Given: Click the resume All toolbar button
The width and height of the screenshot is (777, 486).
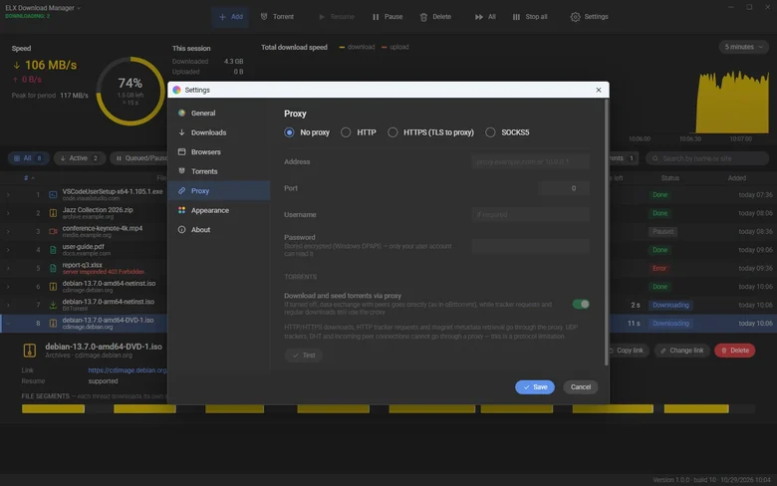Looking at the screenshot, I should 485,17.
